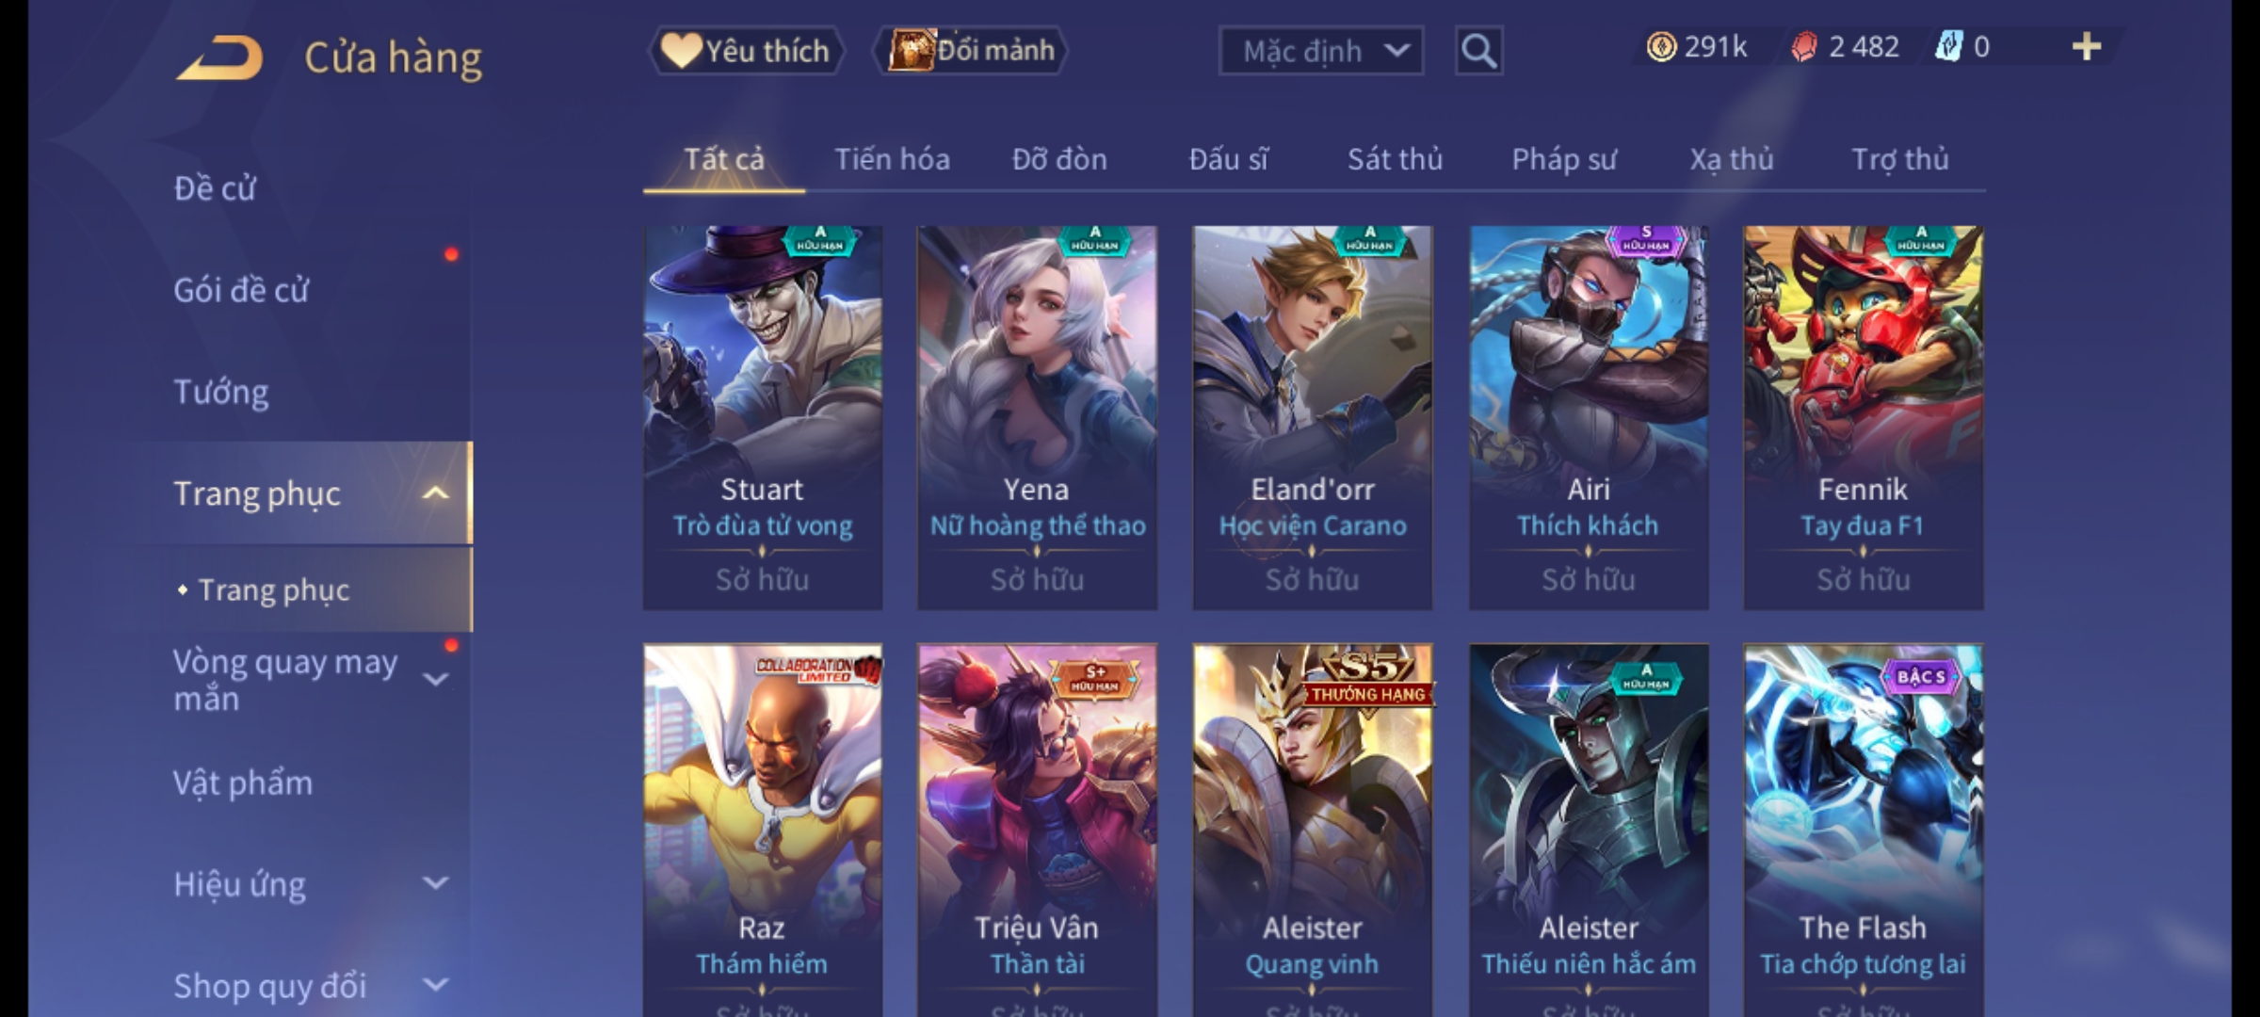Switch to the Xạ thủ tab

coord(1731,159)
